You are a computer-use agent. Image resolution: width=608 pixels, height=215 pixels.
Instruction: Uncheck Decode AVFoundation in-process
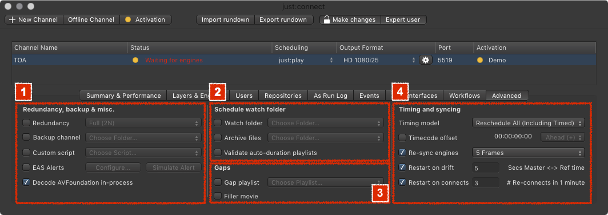26,182
